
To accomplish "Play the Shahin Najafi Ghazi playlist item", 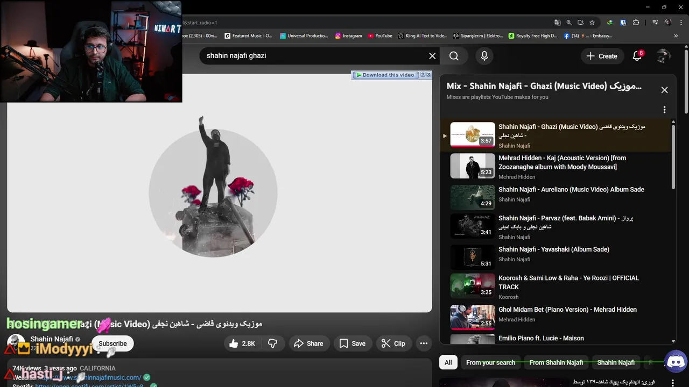I will (554, 135).
